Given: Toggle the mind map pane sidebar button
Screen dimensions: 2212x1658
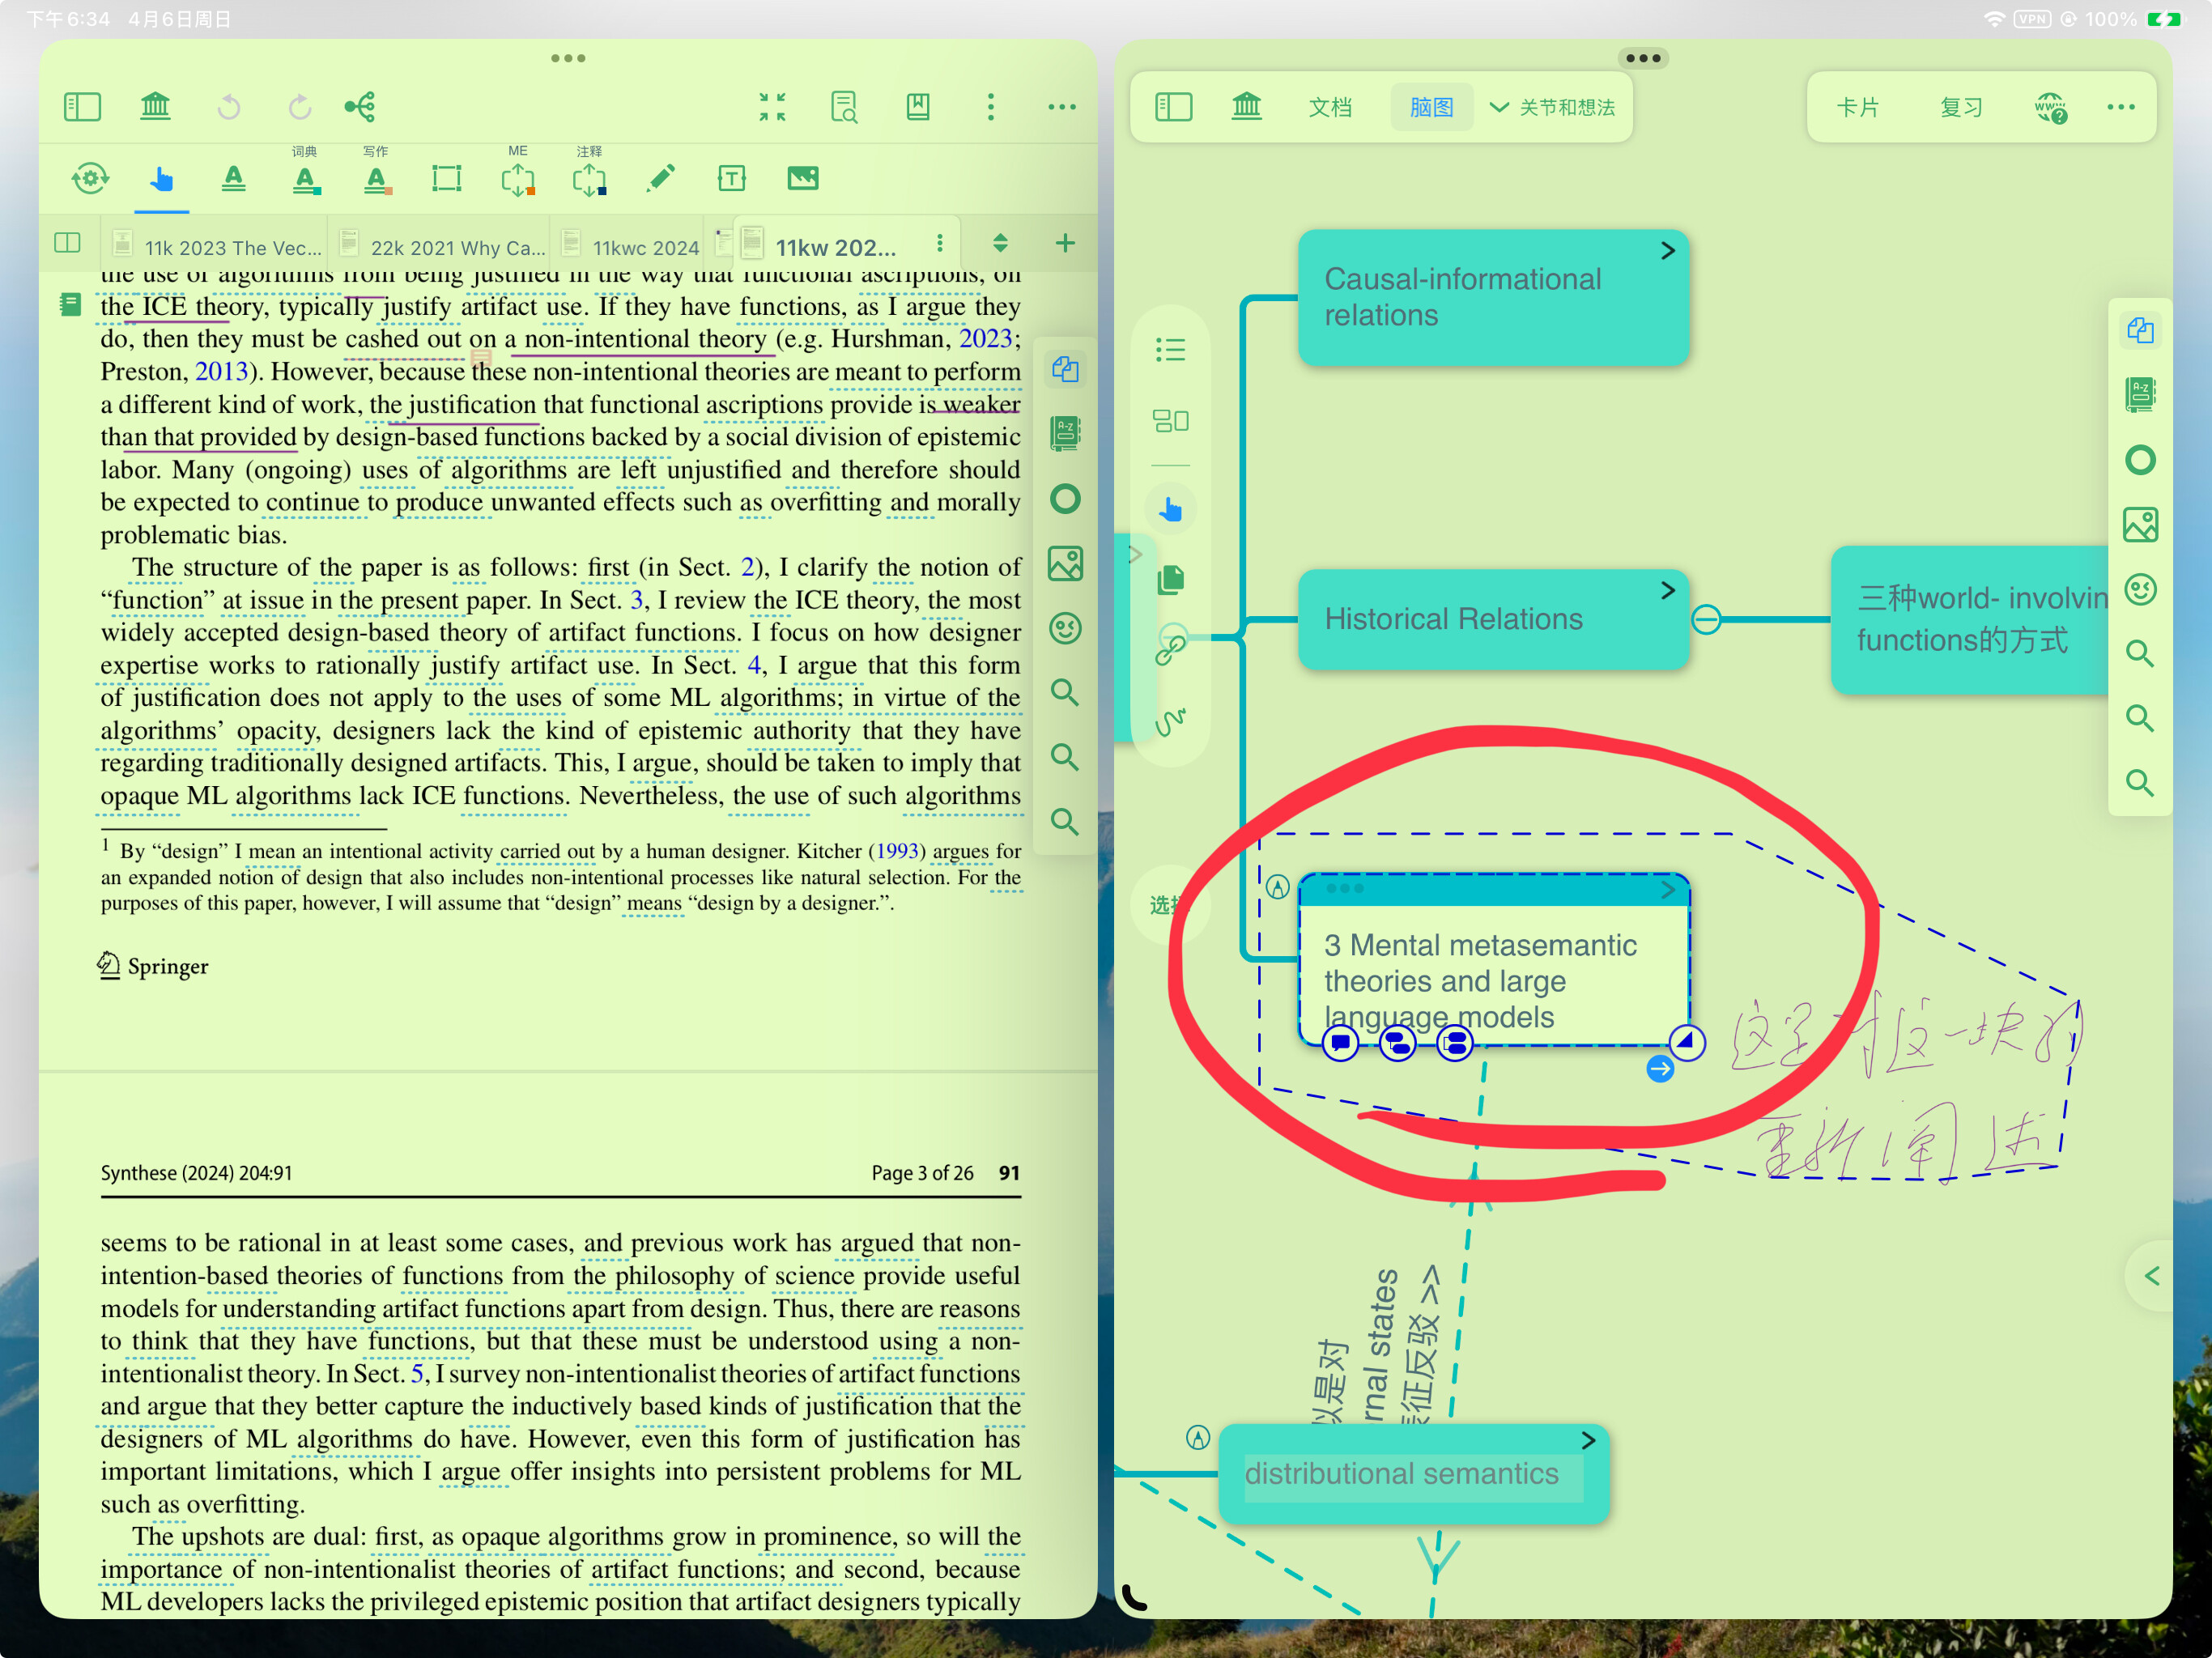Looking at the screenshot, I should 1173,106.
